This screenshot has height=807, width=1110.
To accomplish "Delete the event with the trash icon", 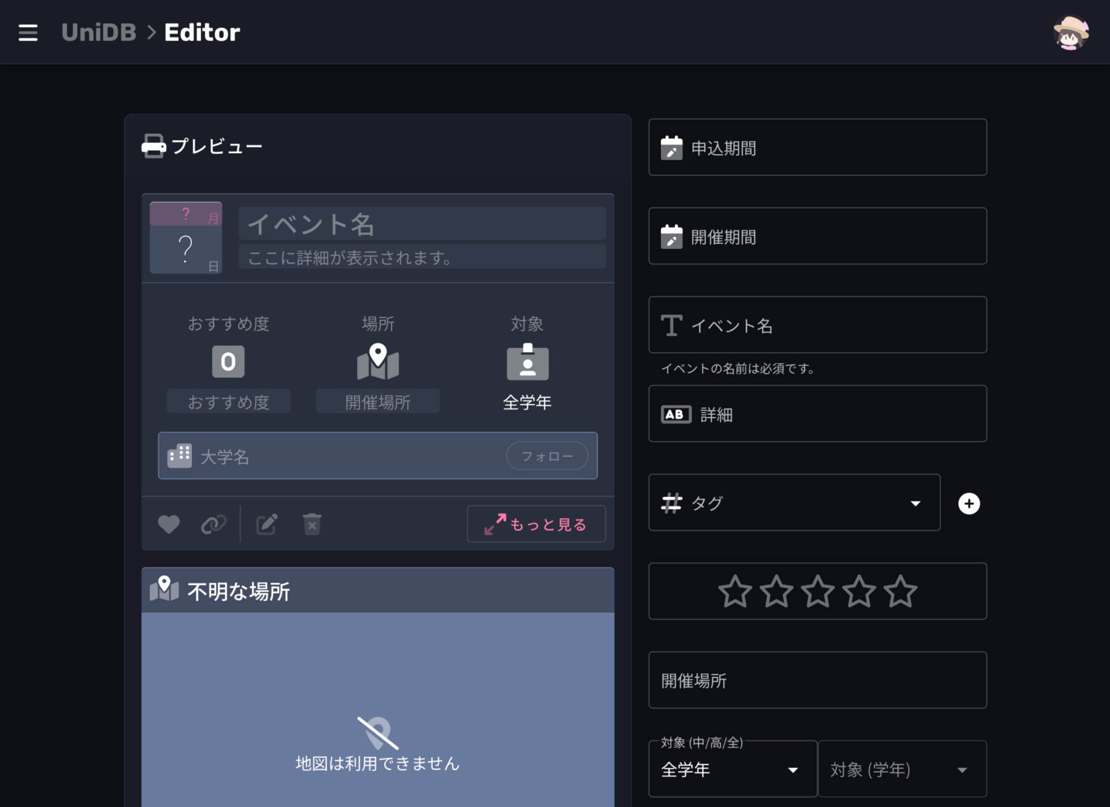I will coord(312,524).
